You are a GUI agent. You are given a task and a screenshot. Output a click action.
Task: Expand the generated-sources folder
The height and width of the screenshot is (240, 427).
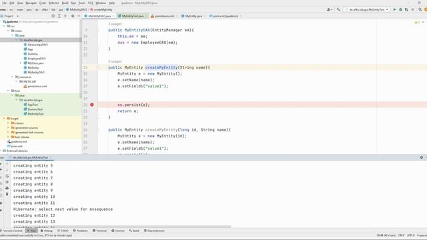pyautogui.click(x=8, y=128)
